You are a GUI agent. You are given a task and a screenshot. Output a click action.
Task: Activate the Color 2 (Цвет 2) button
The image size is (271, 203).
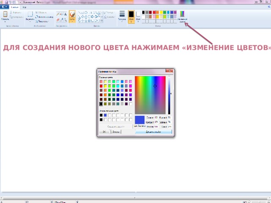[x=138, y=17]
